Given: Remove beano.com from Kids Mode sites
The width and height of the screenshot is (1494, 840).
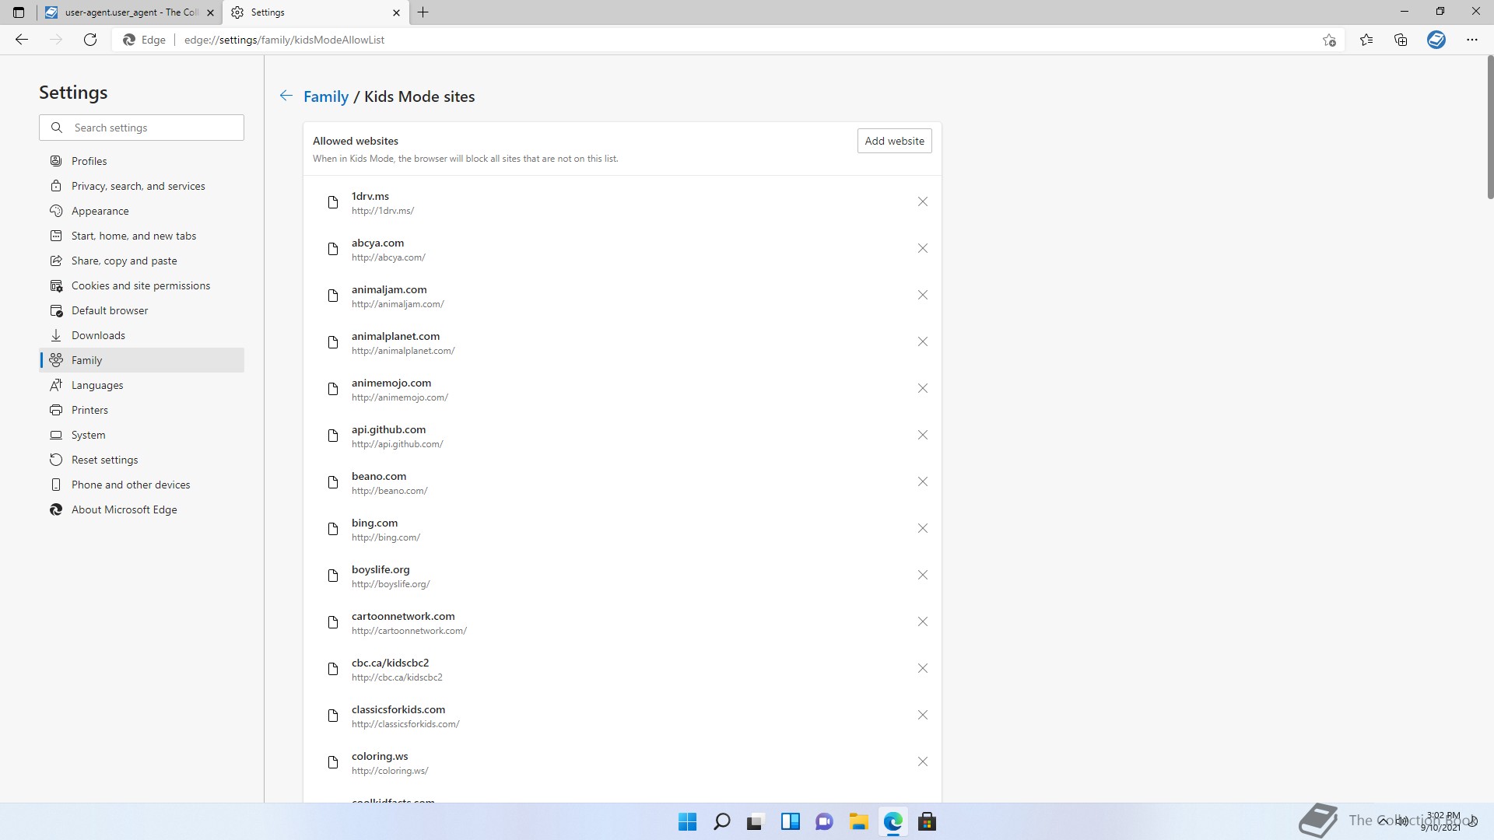Looking at the screenshot, I should coord(922,481).
